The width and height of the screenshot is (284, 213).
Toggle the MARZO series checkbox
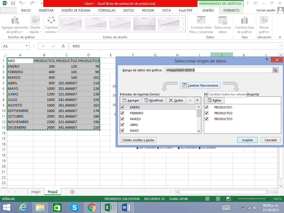point(122,119)
